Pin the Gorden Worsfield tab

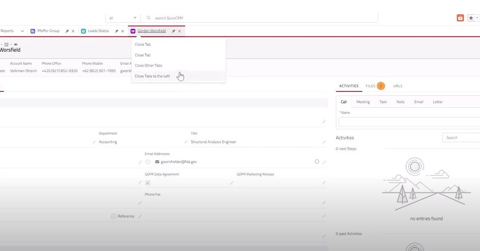[x=173, y=31]
